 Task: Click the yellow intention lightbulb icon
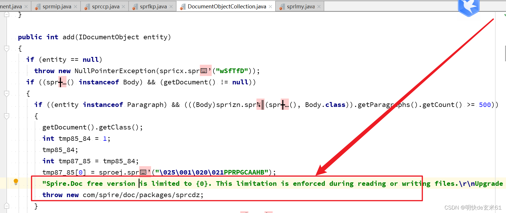click(x=16, y=182)
